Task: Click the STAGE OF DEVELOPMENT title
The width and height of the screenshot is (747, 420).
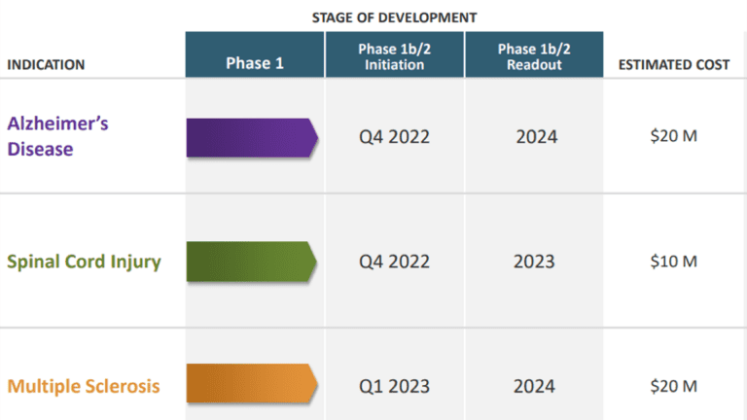Action: point(394,17)
